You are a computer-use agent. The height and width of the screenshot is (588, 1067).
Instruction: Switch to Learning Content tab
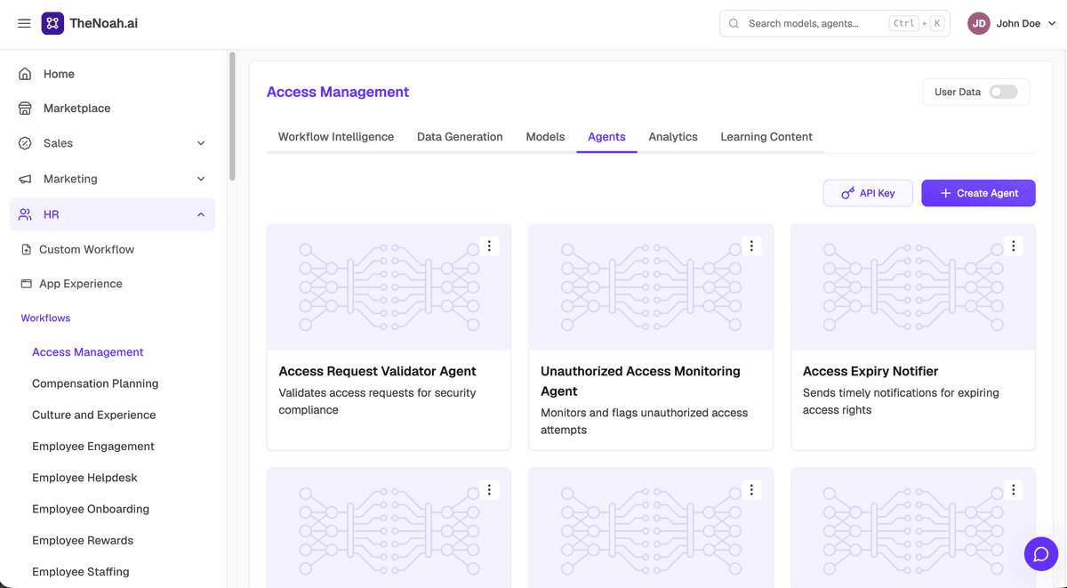[766, 137]
